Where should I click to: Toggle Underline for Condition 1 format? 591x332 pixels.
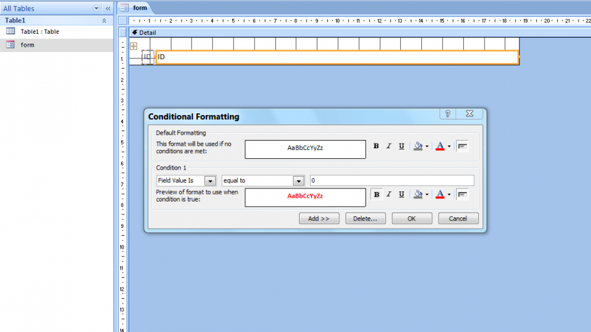click(x=401, y=194)
